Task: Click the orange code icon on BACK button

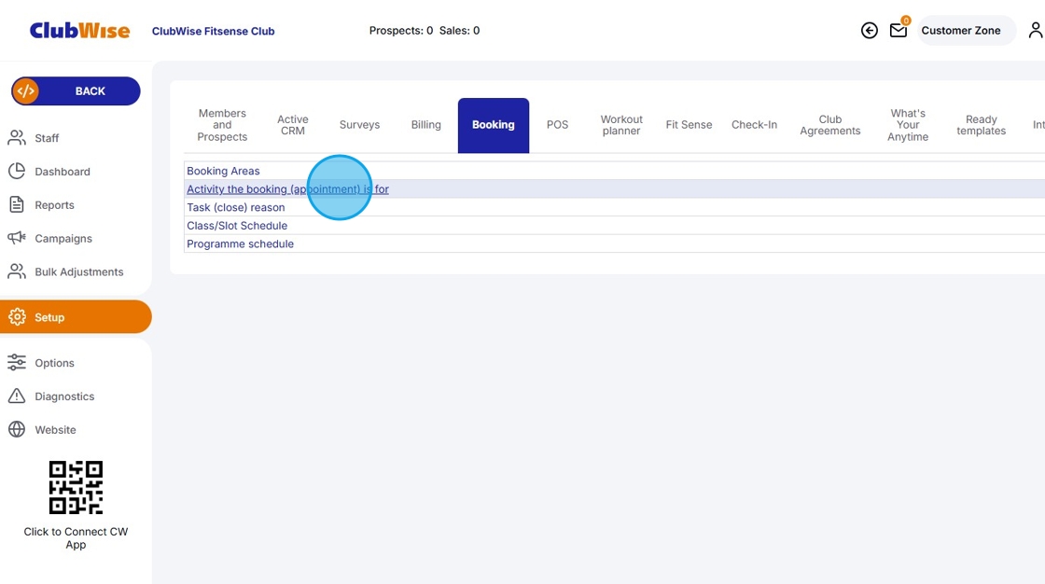Action: pyautogui.click(x=26, y=91)
